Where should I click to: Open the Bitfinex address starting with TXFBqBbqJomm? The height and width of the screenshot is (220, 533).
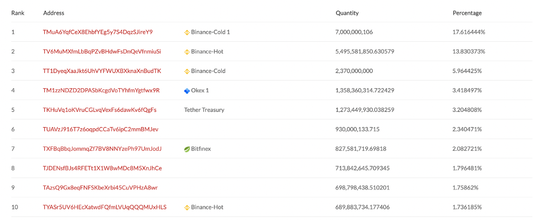pyautogui.click(x=103, y=149)
